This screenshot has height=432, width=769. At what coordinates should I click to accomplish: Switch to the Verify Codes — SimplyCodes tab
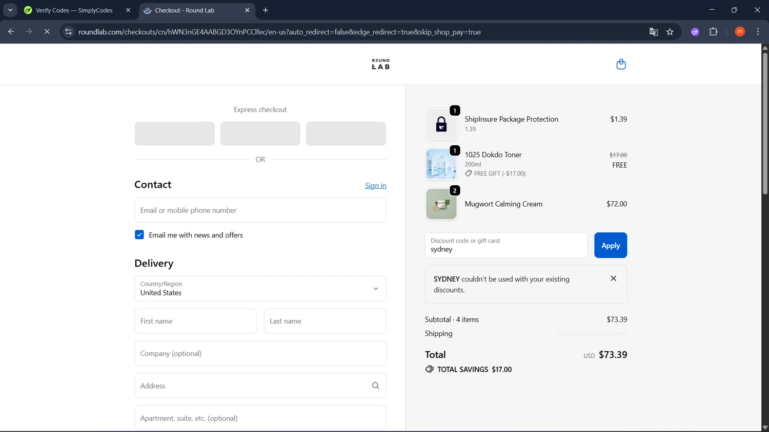pos(78,10)
